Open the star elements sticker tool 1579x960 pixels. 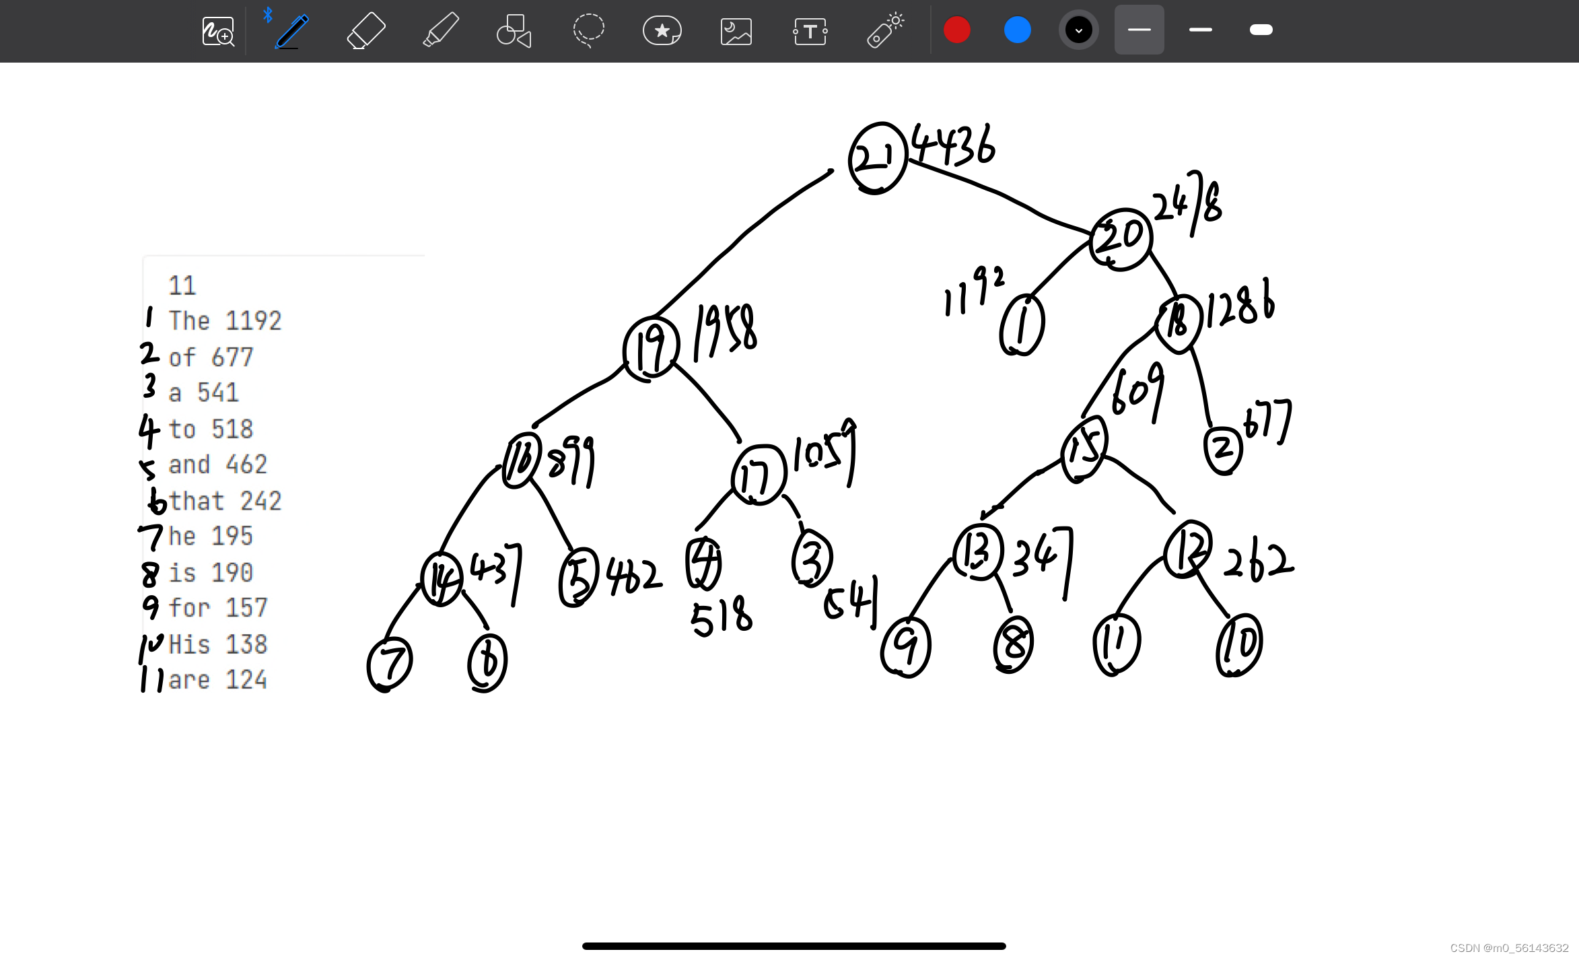coord(662,31)
